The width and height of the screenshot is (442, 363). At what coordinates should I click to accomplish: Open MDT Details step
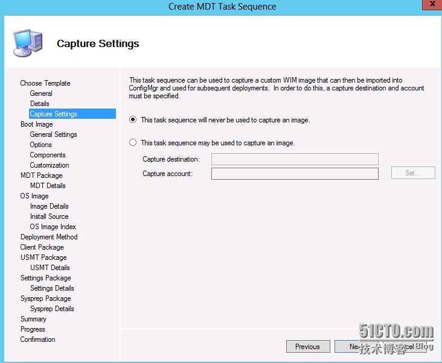click(x=48, y=186)
